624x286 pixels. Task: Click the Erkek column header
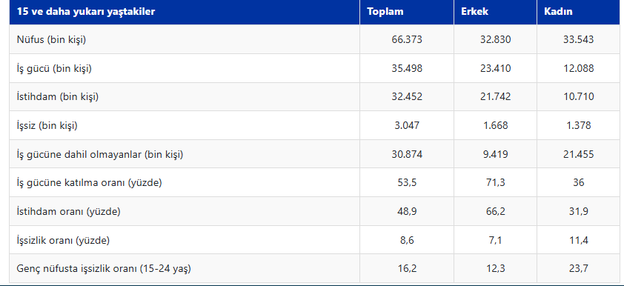click(474, 11)
